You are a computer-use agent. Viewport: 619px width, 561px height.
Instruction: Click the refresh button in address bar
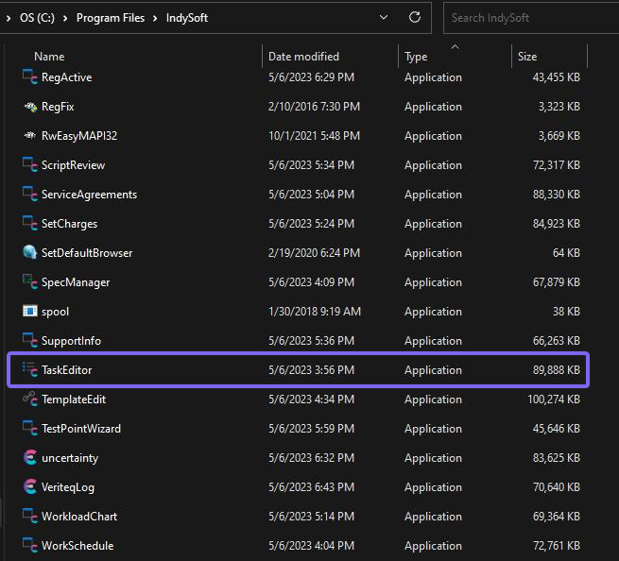[x=414, y=17]
